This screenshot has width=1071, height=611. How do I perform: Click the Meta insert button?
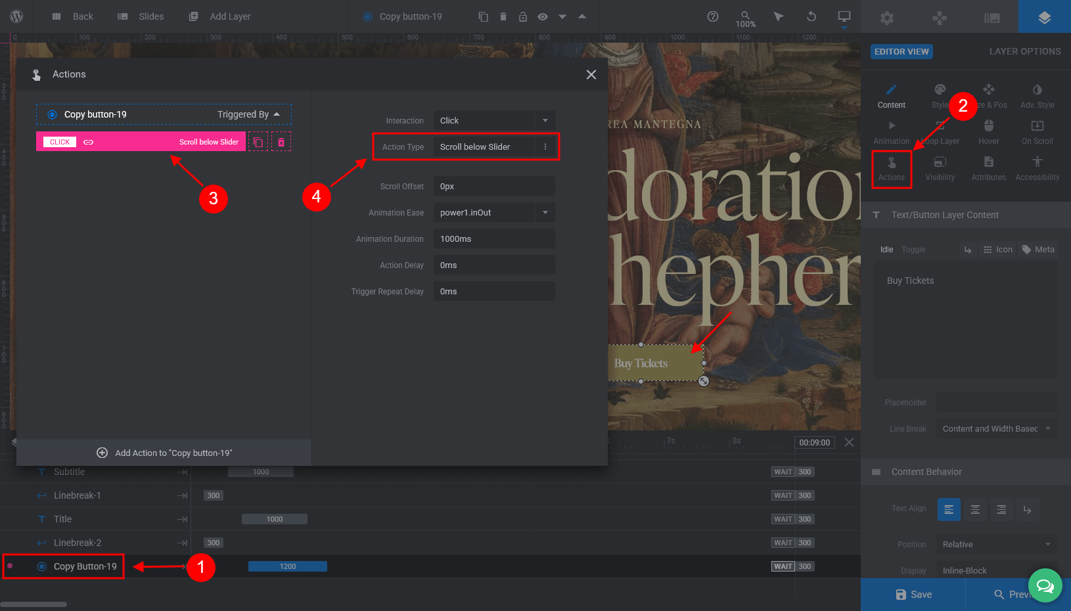coord(1038,250)
